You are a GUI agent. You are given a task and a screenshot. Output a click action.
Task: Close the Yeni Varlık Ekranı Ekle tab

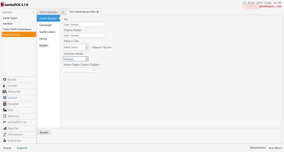(x=98, y=12)
